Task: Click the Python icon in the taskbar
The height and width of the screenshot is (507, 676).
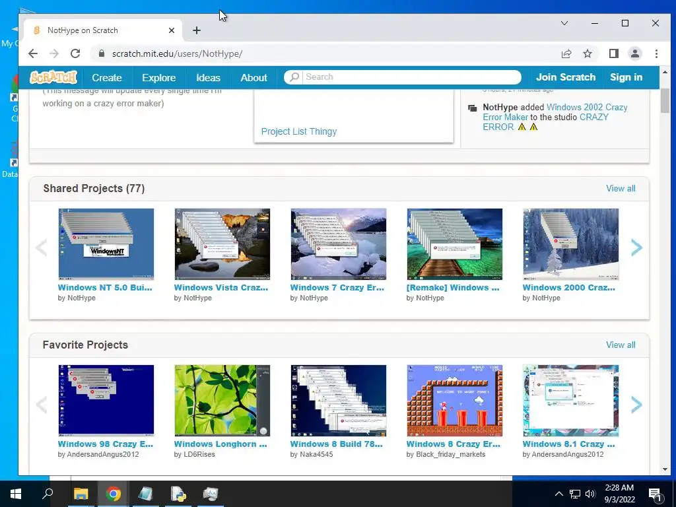Action: point(178,494)
